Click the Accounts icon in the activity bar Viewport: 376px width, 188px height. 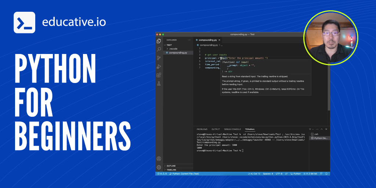[x=159, y=159]
